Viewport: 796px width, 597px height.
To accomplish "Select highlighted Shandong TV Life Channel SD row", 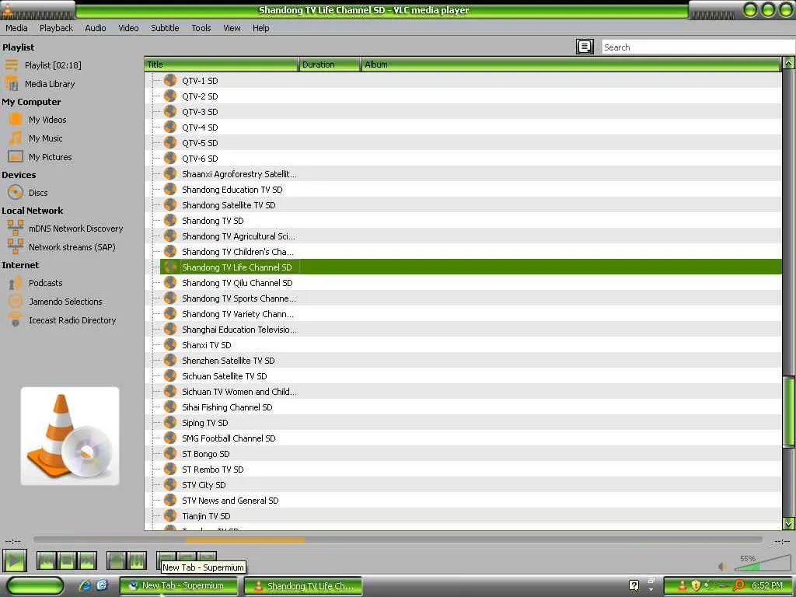I will click(x=470, y=267).
